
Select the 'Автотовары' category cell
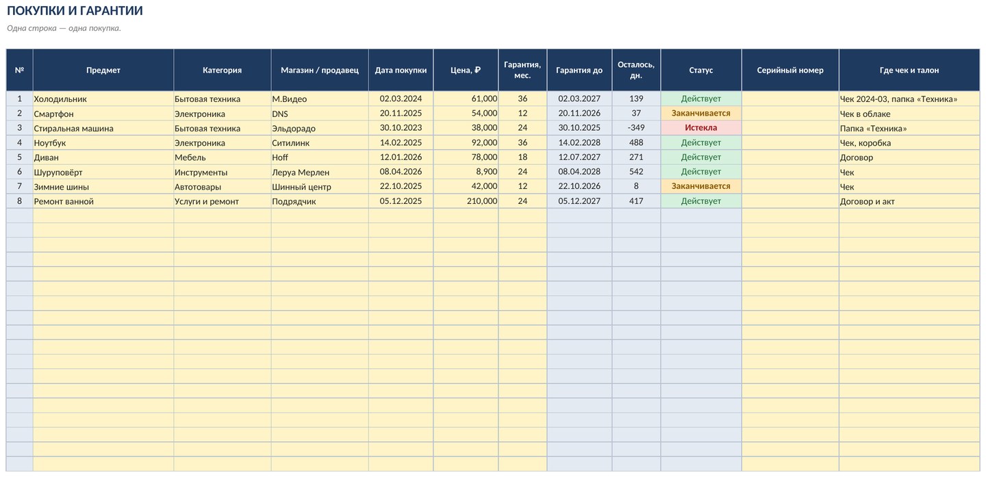coord(223,186)
